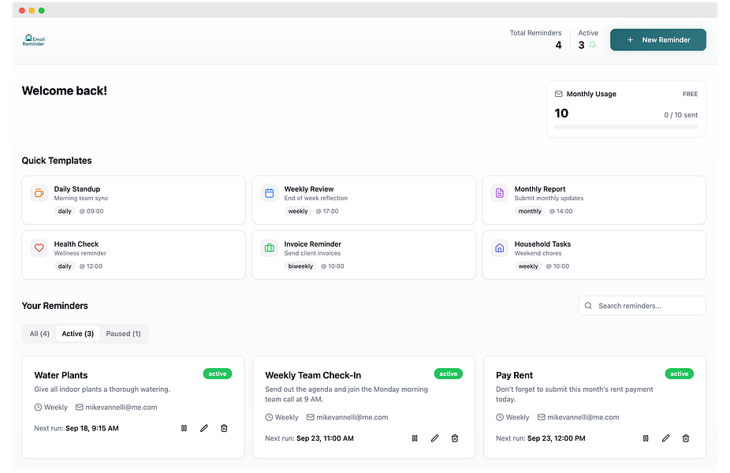730x473 pixels.
Task: Click the green bell icon beside Active count
Action: coord(592,45)
